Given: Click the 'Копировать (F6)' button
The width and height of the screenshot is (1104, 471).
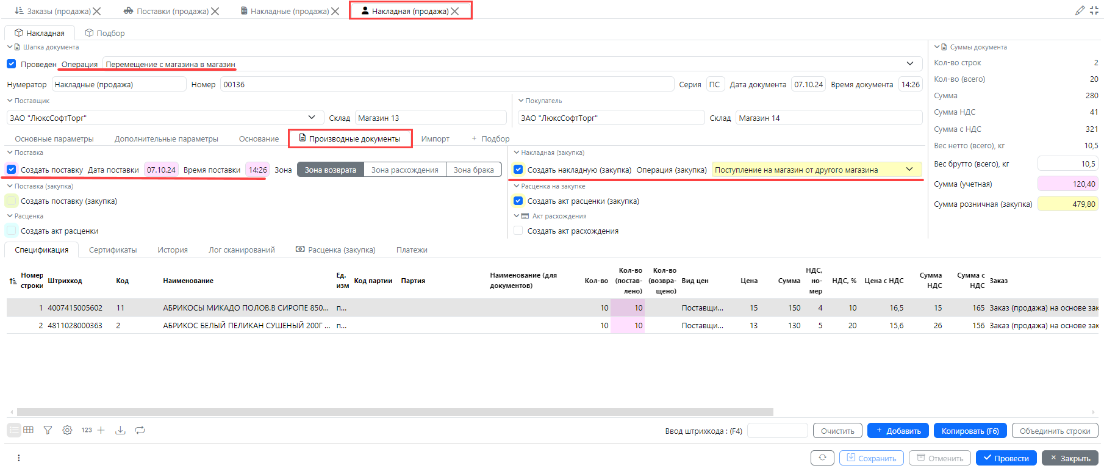Looking at the screenshot, I should click(x=970, y=431).
